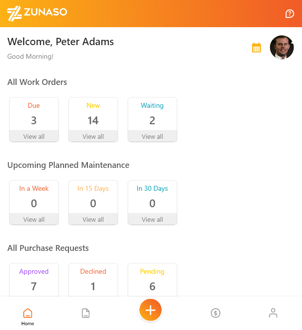View all Waiting work orders

152,136
